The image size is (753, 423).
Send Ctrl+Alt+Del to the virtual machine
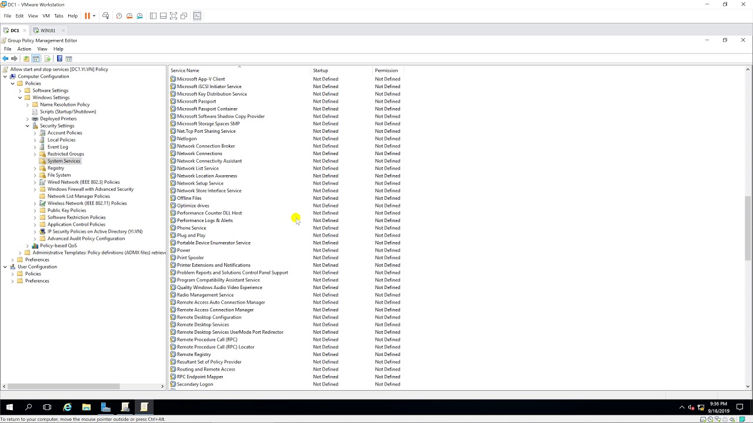[x=106, y=16]
